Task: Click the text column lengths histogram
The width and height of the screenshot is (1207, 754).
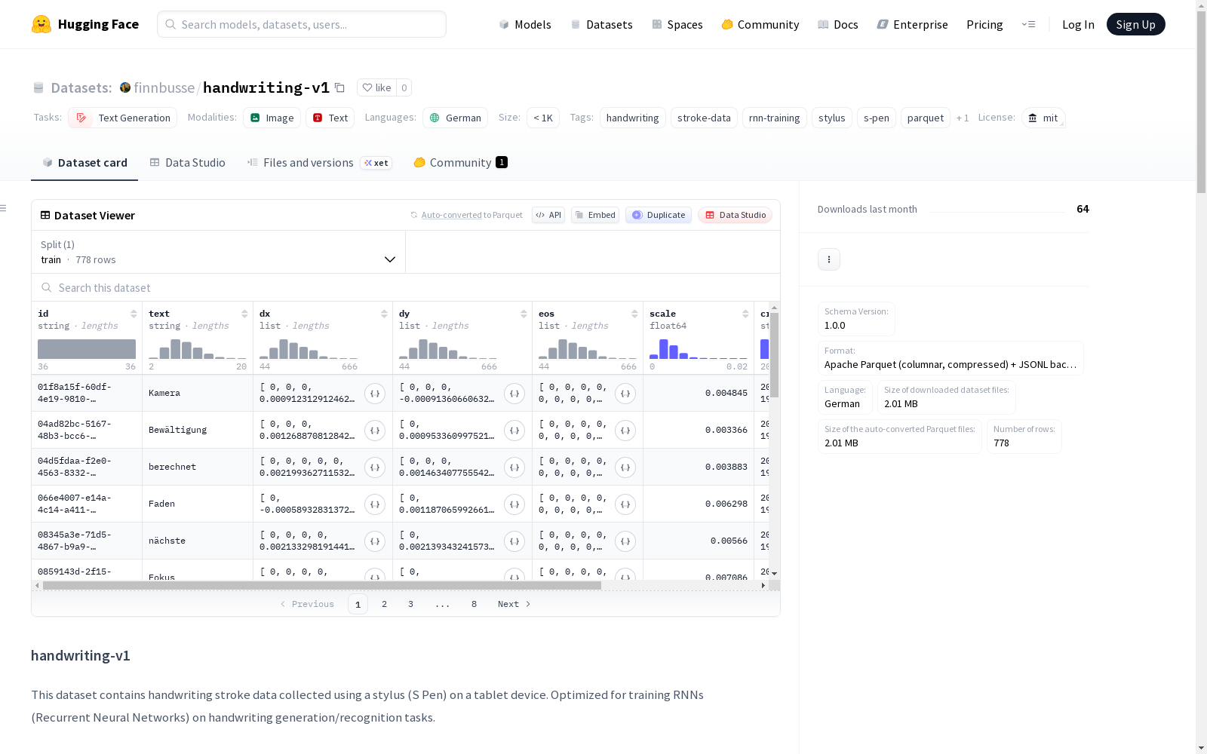Action: pos(198,348)
